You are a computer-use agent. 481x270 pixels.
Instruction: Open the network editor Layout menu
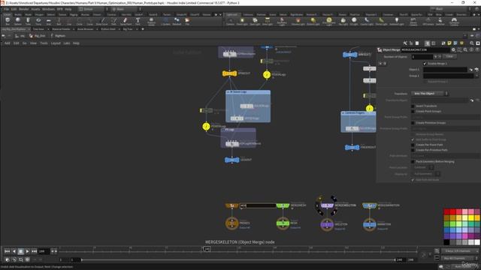pyautogui.click(x=56, y=43)
